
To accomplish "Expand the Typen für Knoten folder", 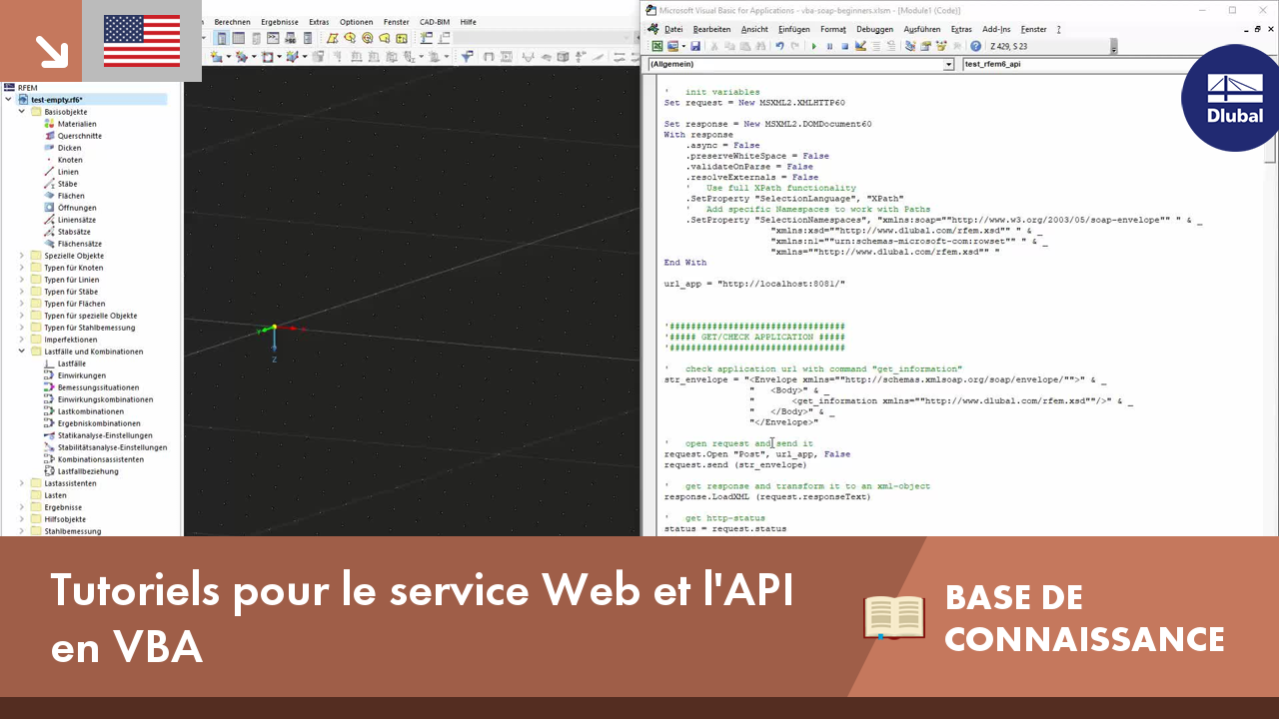I will (20, 267).
